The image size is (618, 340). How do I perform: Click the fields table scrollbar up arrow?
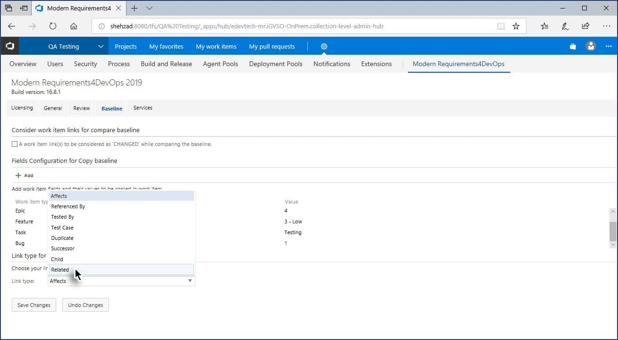[x=613, y=212]
